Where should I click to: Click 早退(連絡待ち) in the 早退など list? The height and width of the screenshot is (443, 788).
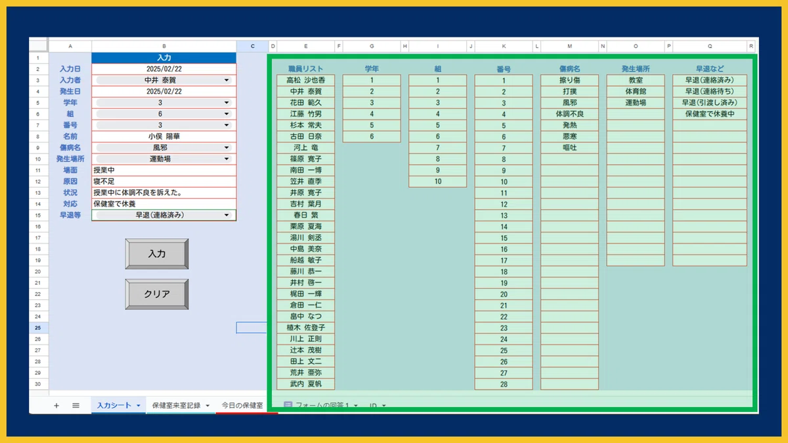[710, 91]
